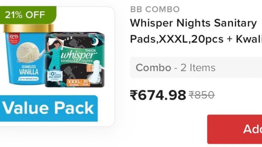This screenshot has height=147, width=262.
Task: Click the sanitary pad picture on Whisper pack
Action: pos(95,72)
